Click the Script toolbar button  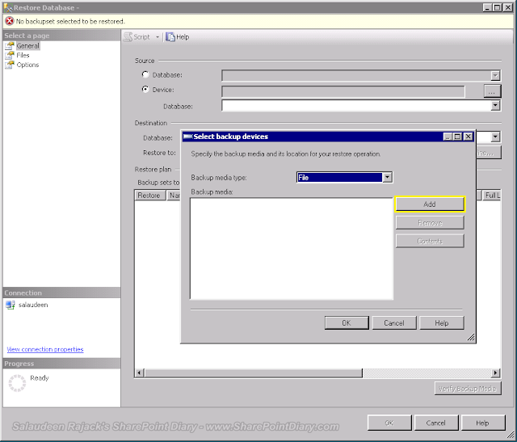[137, 37]
